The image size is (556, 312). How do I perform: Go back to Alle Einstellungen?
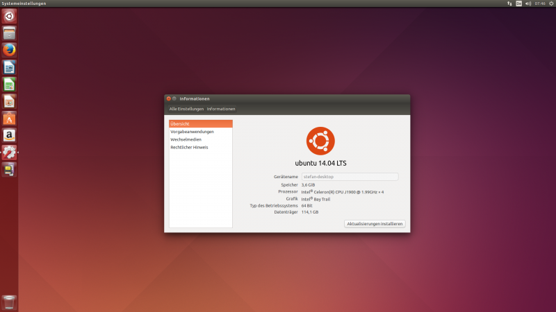pos(186,109)
